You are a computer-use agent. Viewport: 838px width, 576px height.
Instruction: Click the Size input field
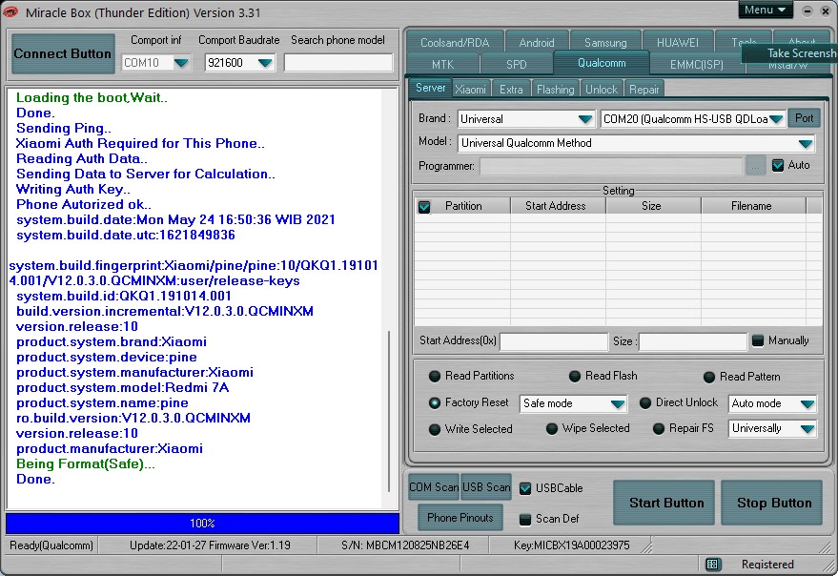(x=693, y=341)
